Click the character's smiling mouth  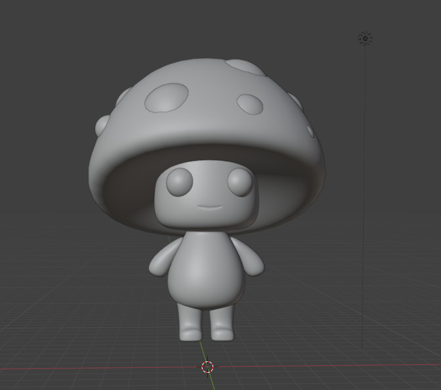pos(209,208)
